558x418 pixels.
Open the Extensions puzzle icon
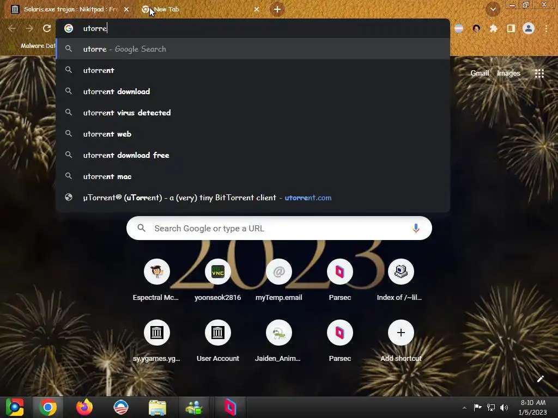(493, 28)
